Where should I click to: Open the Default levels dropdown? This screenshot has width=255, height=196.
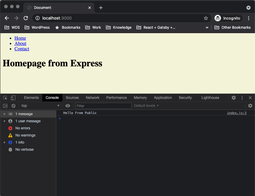[x=146, y=106]
